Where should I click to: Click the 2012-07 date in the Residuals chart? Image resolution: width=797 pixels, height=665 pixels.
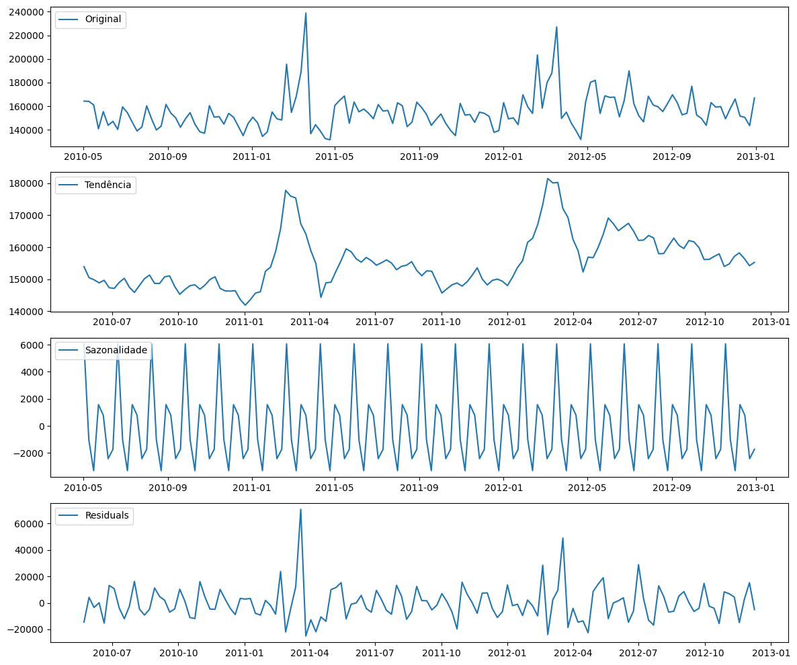[638, 653]
